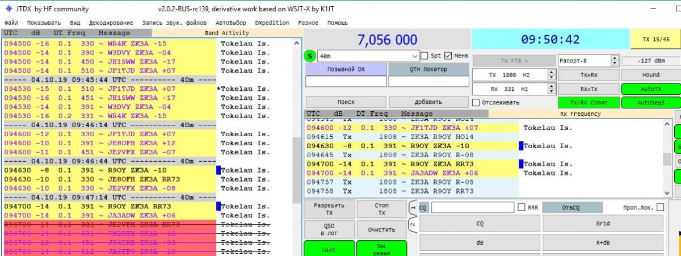Toggle the SWL режим button
Image resolution: width=681 pixels, height=256 pixels.
(381, 249)
